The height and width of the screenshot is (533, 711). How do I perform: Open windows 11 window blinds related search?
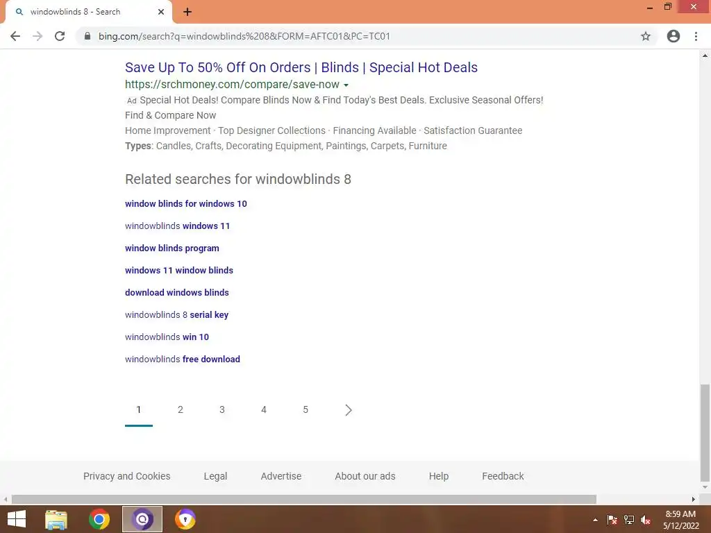click(179, 271)
